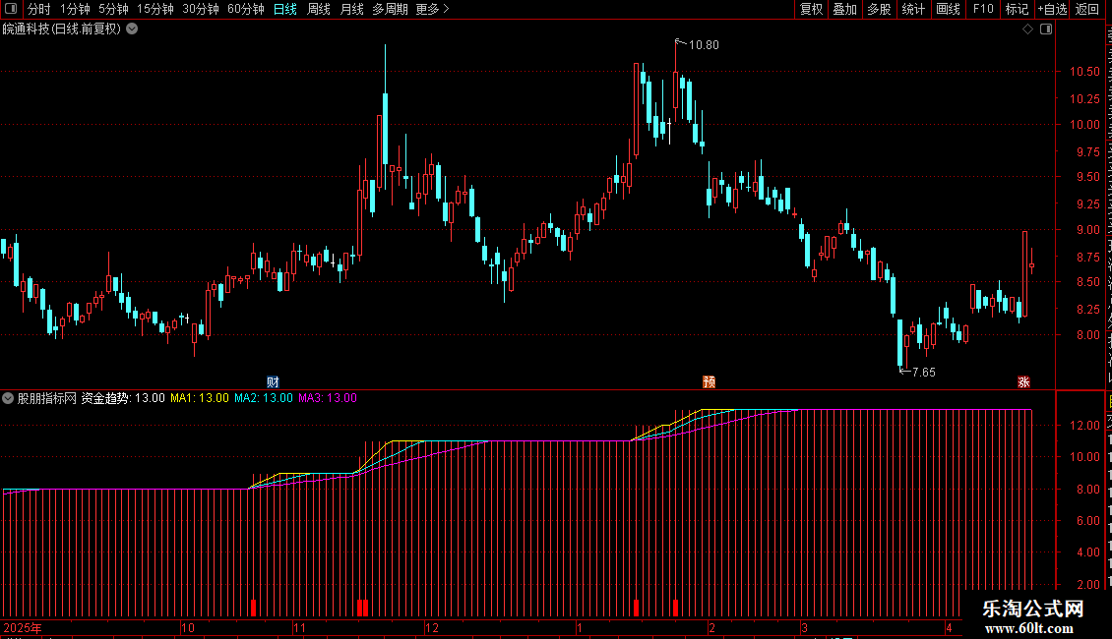This screenshot has height=639, width=1112.
Task: Select the 5分钟 period
Action: pyautogui.click(x=113, y=9)
